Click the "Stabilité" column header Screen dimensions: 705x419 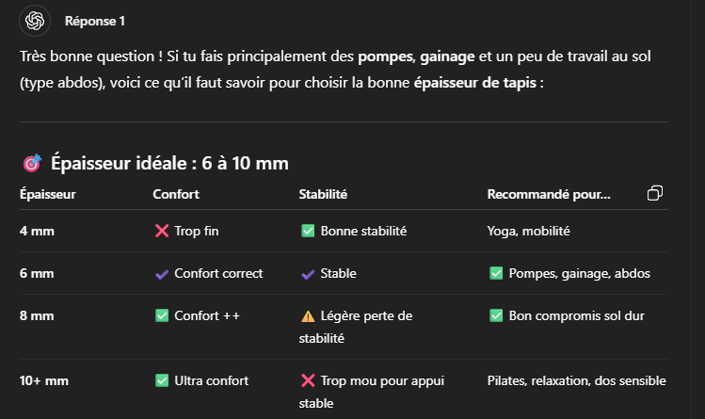pyautogui.click(x=323, y=195)
